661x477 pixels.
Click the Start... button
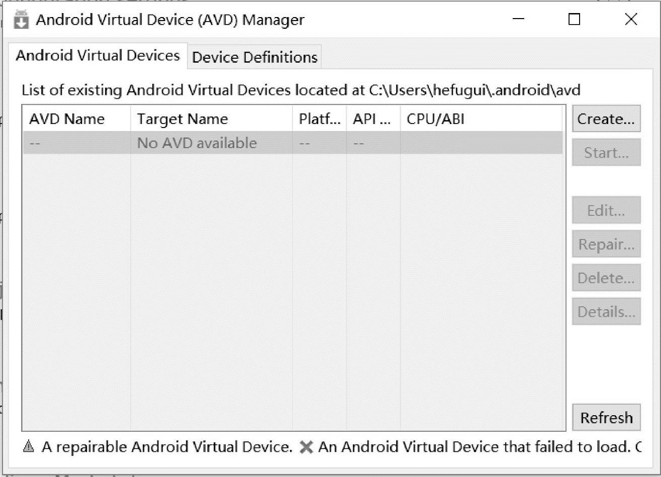coord(606,153)
